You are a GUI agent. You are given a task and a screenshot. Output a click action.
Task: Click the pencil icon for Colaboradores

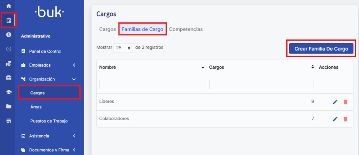pyautogui.click(x=335, y=119)
